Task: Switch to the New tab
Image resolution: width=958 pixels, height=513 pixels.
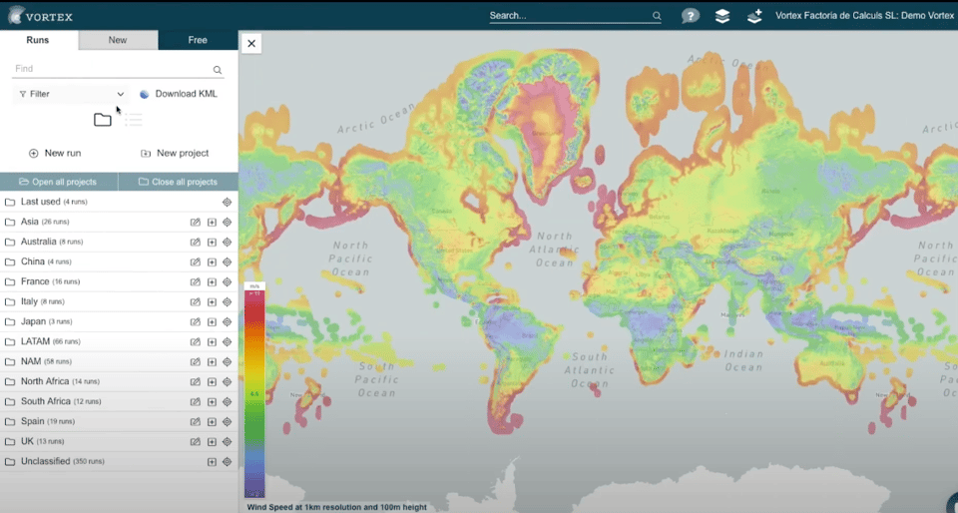Action: [x=118, y=40]
